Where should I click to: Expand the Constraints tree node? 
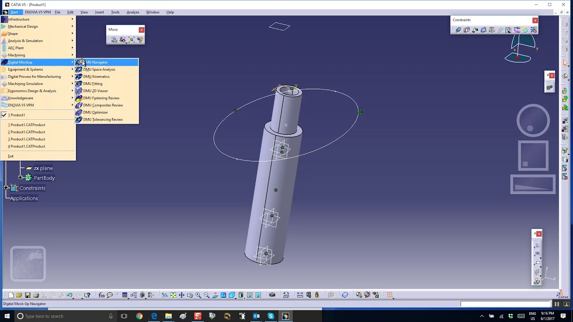click(x=6, y=188)
